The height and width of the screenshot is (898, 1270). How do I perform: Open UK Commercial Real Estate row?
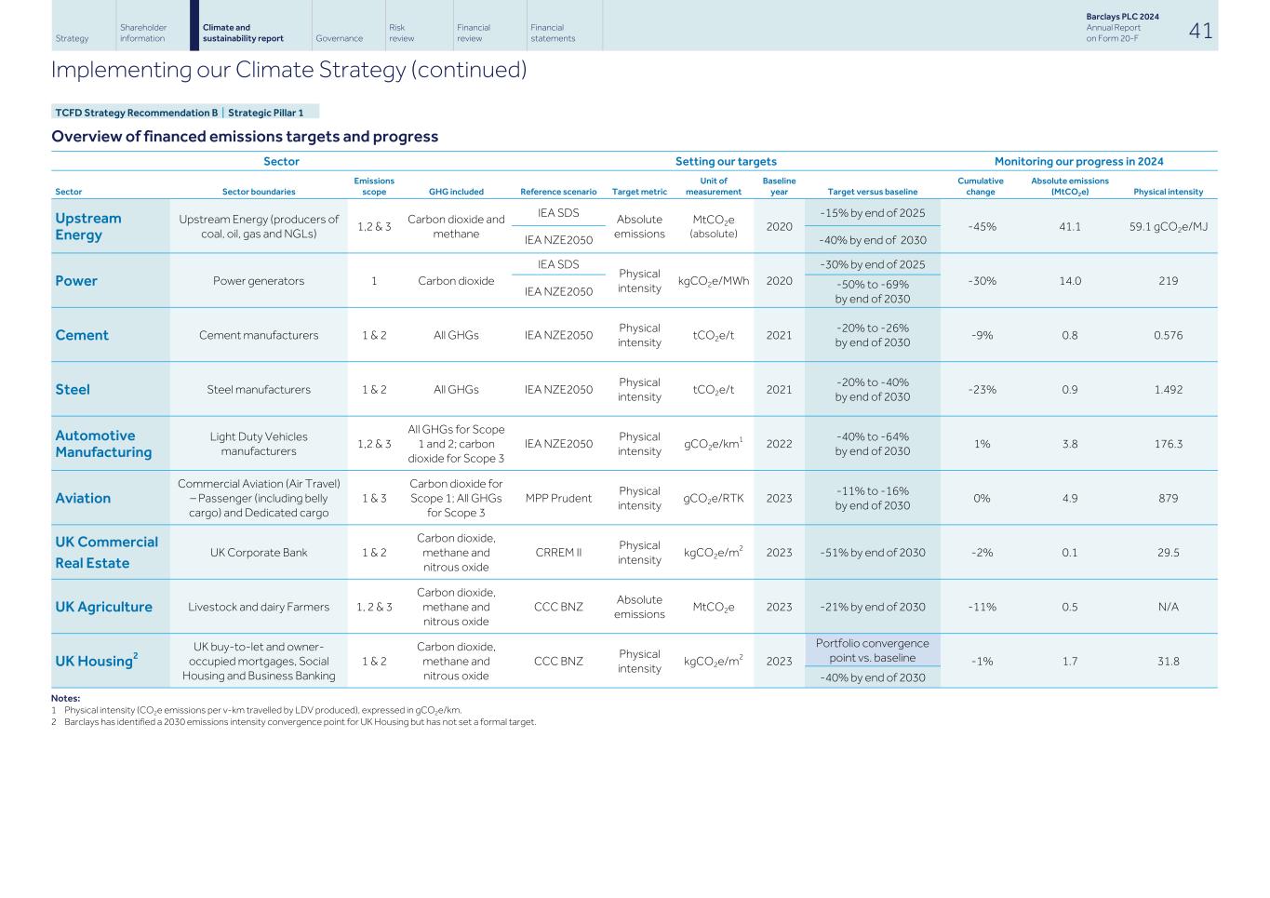(106, 552)
